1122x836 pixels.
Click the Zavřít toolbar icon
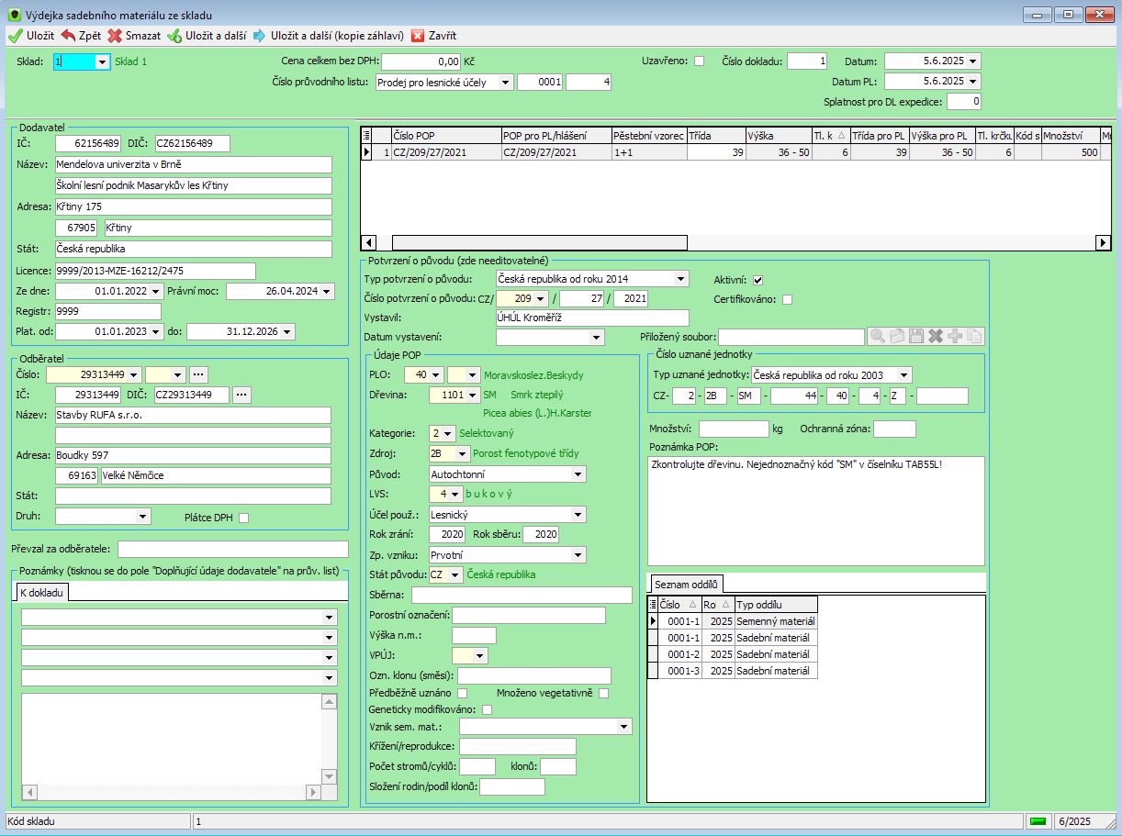click(418, 36)
